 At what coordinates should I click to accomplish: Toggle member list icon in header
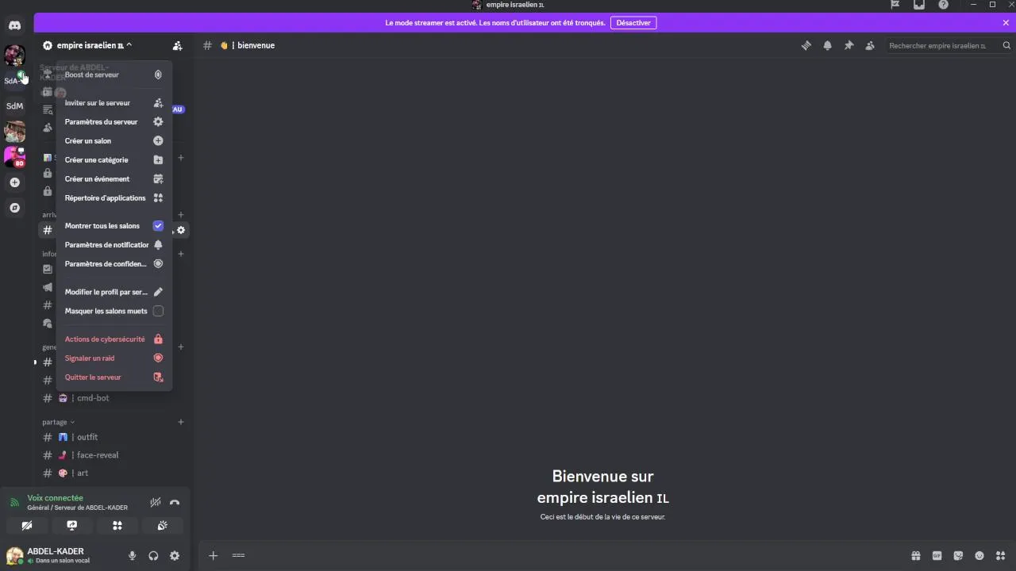tap(870, 46)
